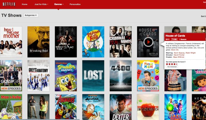The width and height of the screenshot is (206, 120).
Task: Open Kevin Spacey's link
Action: [x=179, y=53]
